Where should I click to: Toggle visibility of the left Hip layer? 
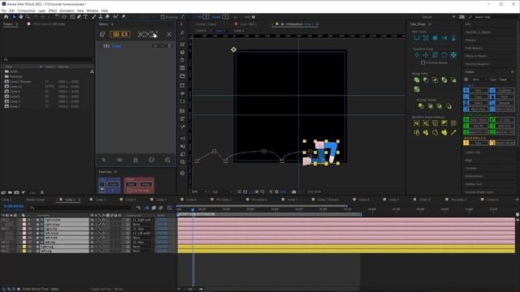[3, 242]
